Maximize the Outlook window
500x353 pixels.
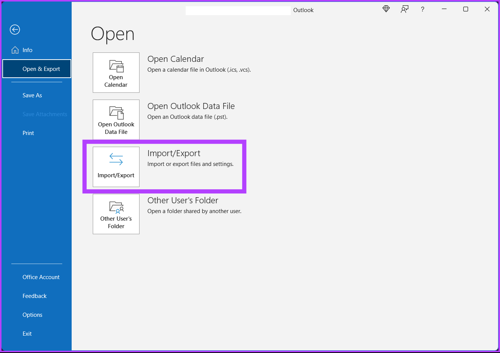pyautogui.click(x=466, y=9)
